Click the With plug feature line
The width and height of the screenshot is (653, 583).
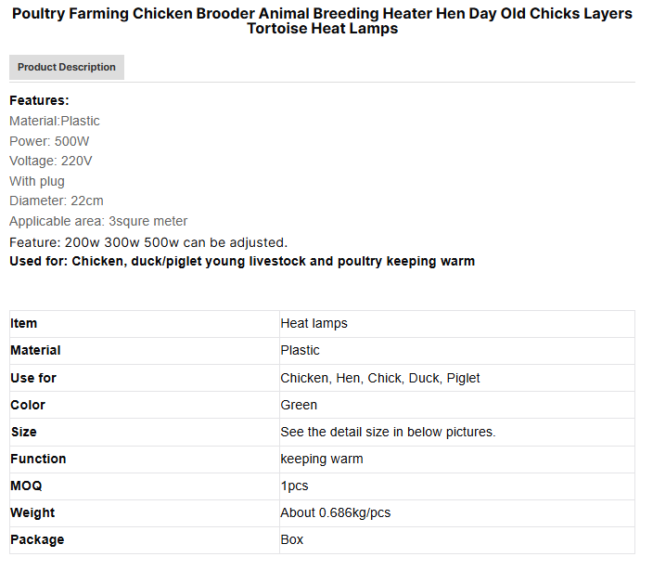(36, 181)
